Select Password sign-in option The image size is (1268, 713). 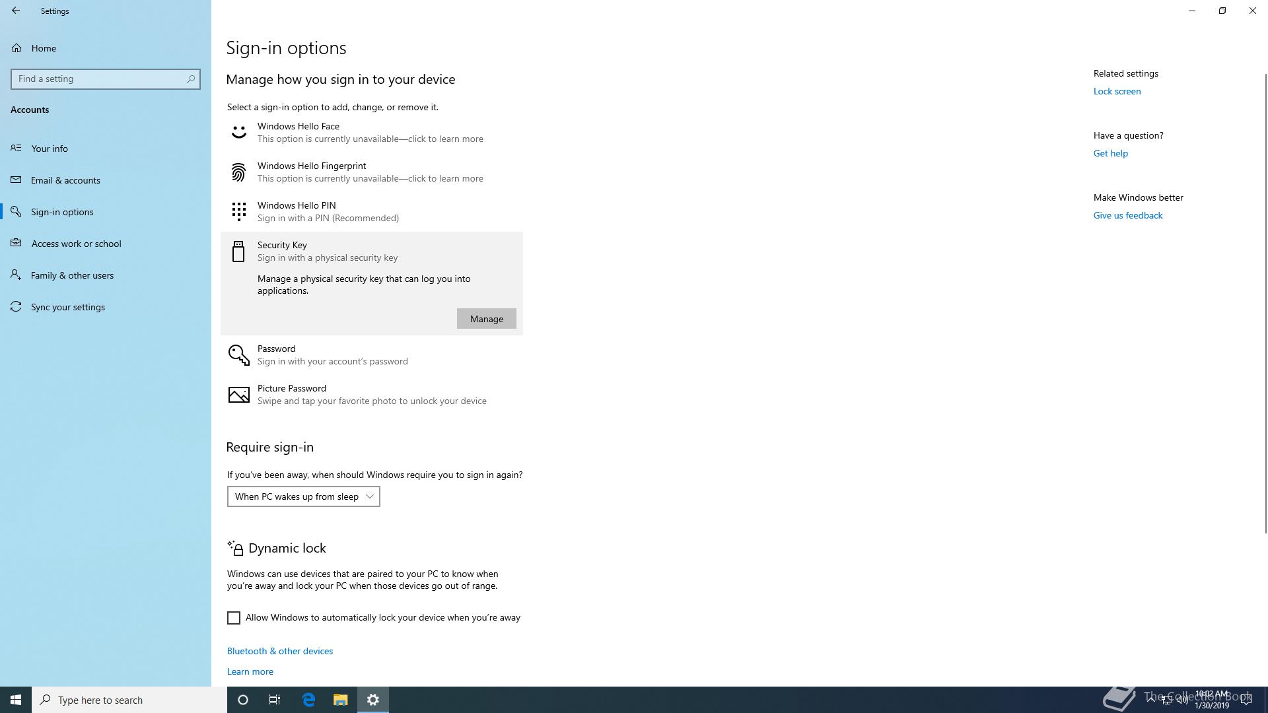(372, 355)
